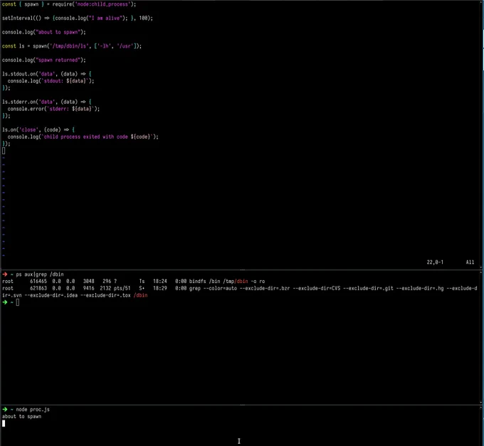Click the ls.on('close') line
The height and width of the screenshot is (446, 484).
(x=38, y=130)
